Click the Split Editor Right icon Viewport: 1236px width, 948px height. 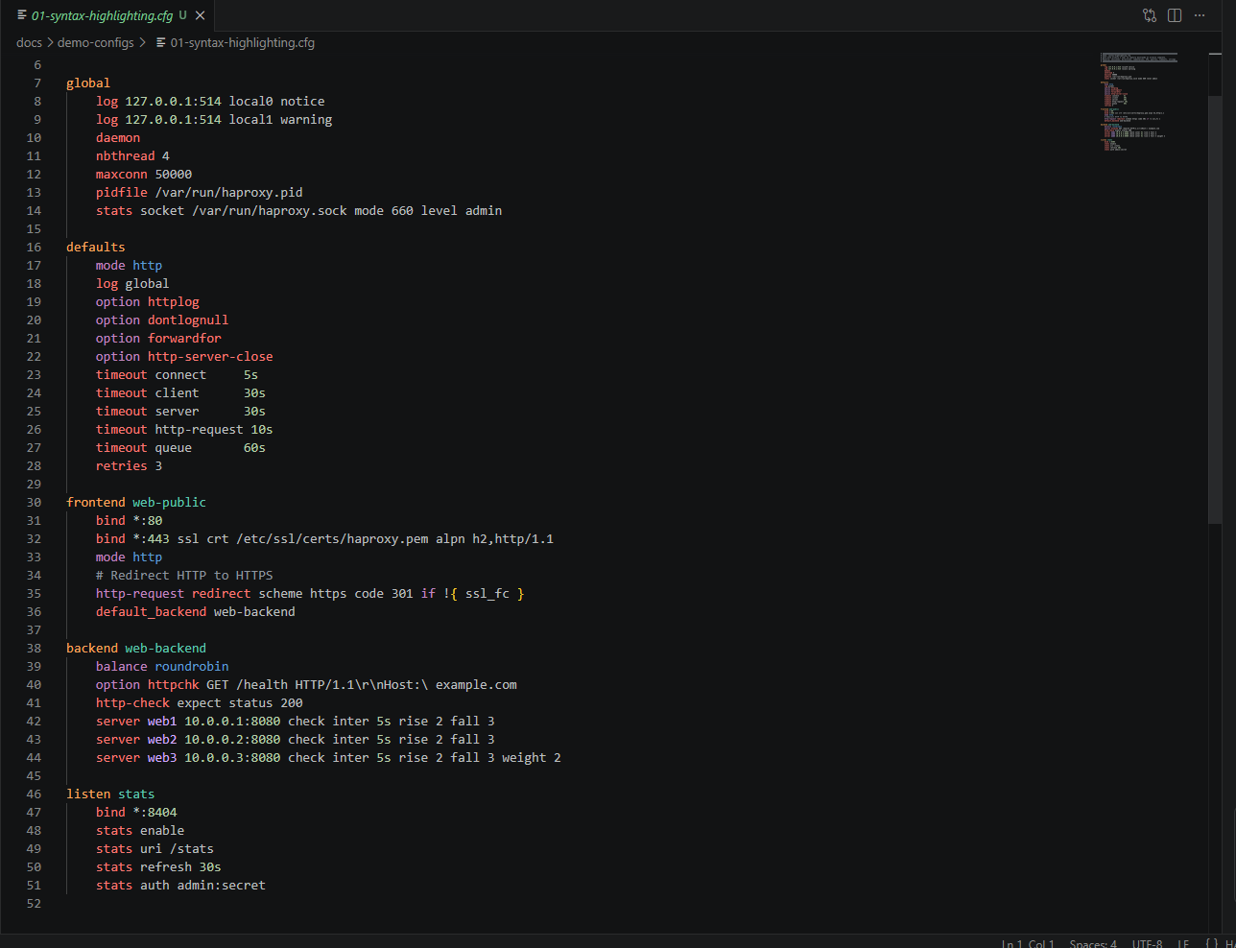tap(1175, 15)
